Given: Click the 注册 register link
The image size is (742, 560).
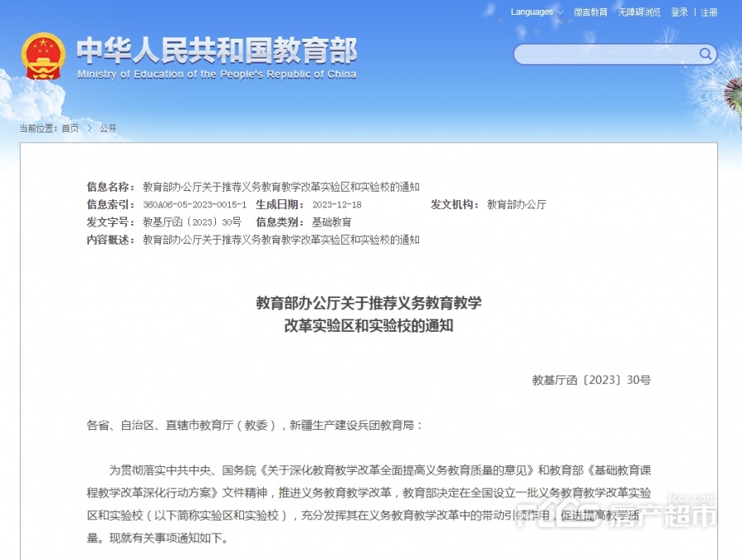Looking at the screenshot, I should coord(709,12).
